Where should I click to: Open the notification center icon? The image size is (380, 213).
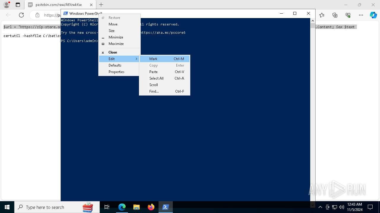pos(370,207)
